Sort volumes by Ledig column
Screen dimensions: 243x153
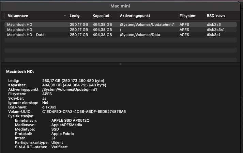75,16
